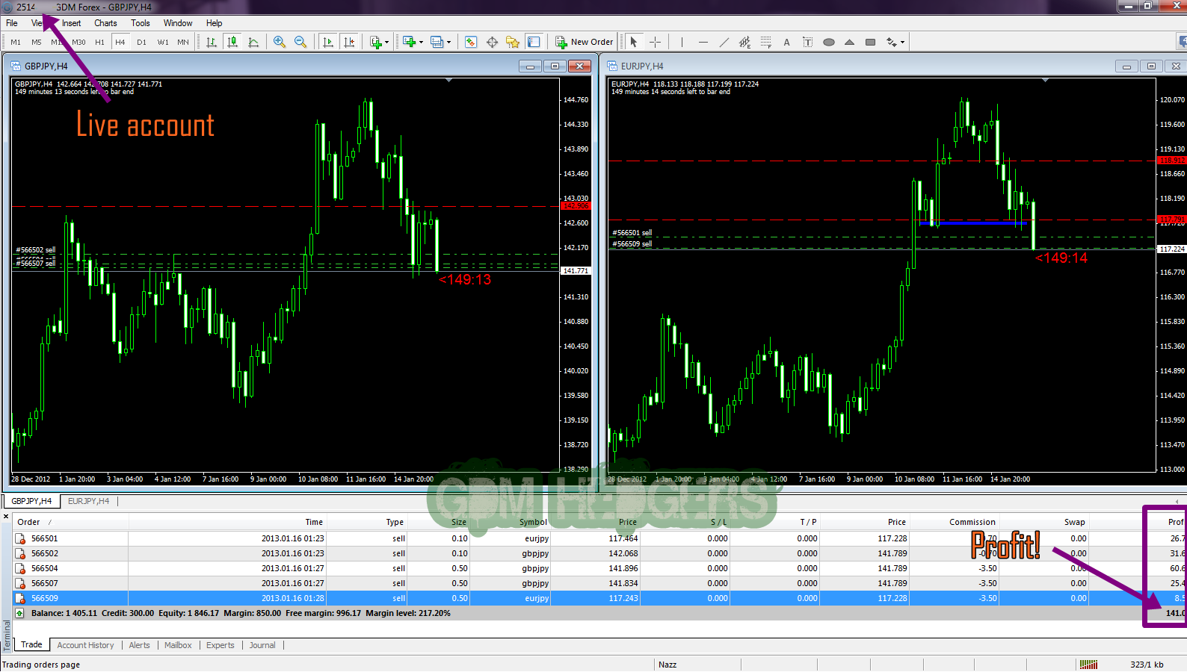Open the Market Watch window icon
The image size is (1187, 672).
point(471,42)
